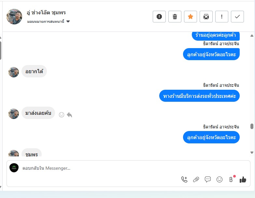The height and width of the screenshot is (198, 255).
Task: Toggle the orange star follow-up flag
Action: point(191,17)
